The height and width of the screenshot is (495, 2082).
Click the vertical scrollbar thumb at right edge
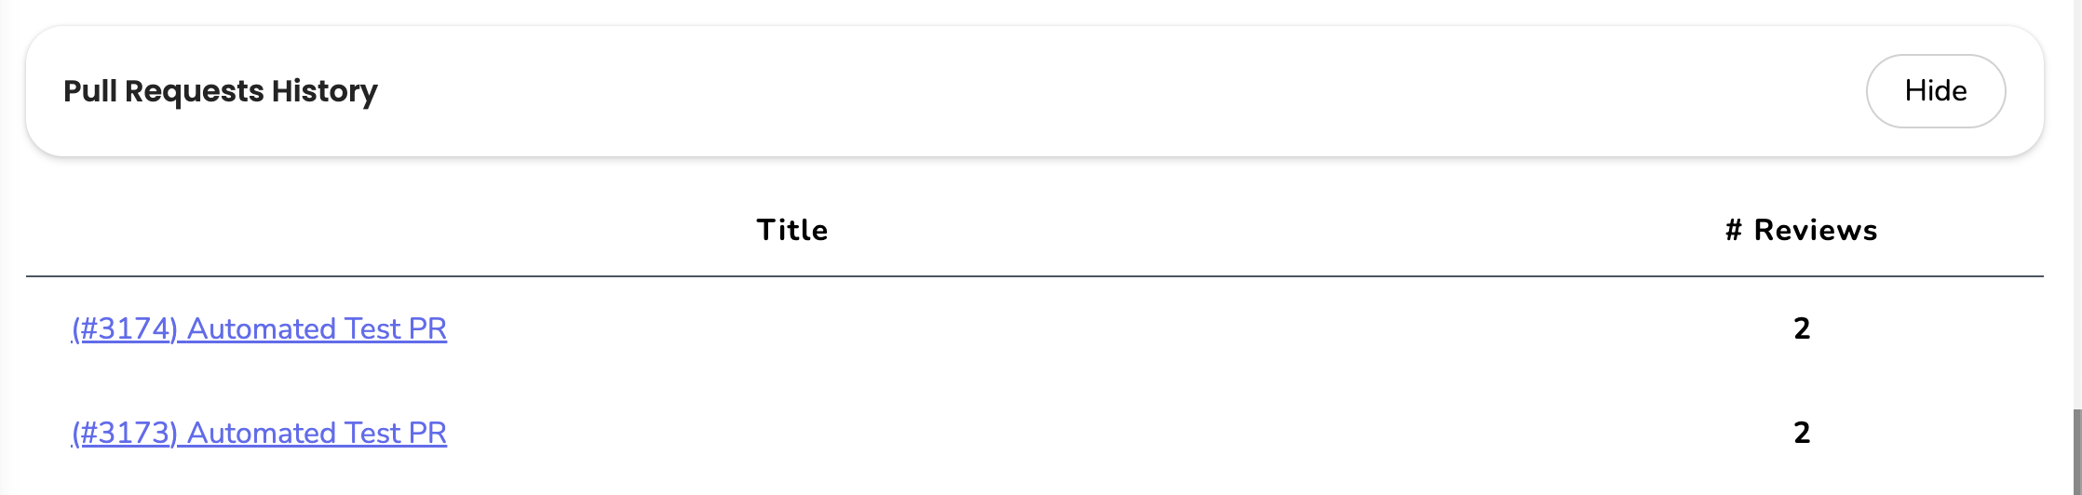tap(2076, 451)
